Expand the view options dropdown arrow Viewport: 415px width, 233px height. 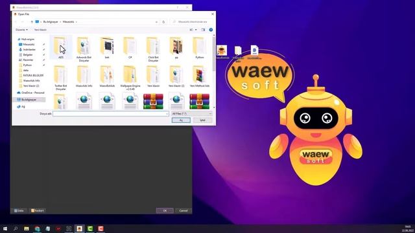click(196, 30)
